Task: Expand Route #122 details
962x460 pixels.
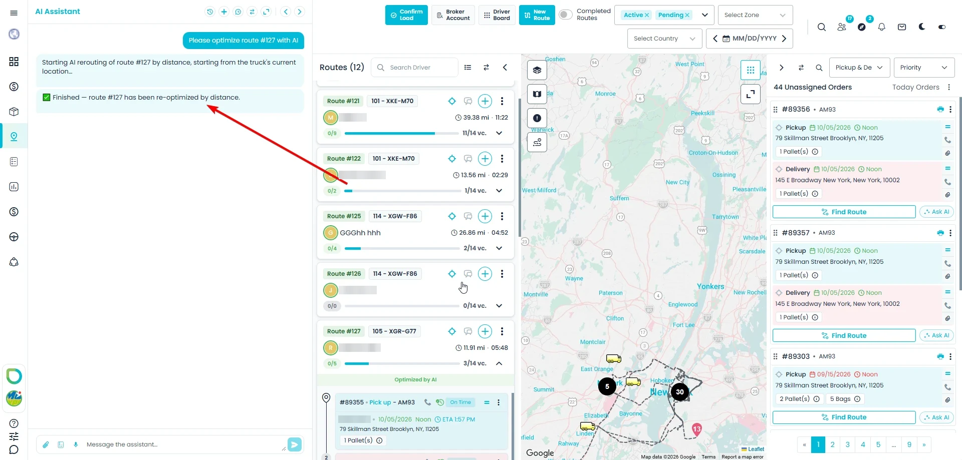Action: click(499, 191)
